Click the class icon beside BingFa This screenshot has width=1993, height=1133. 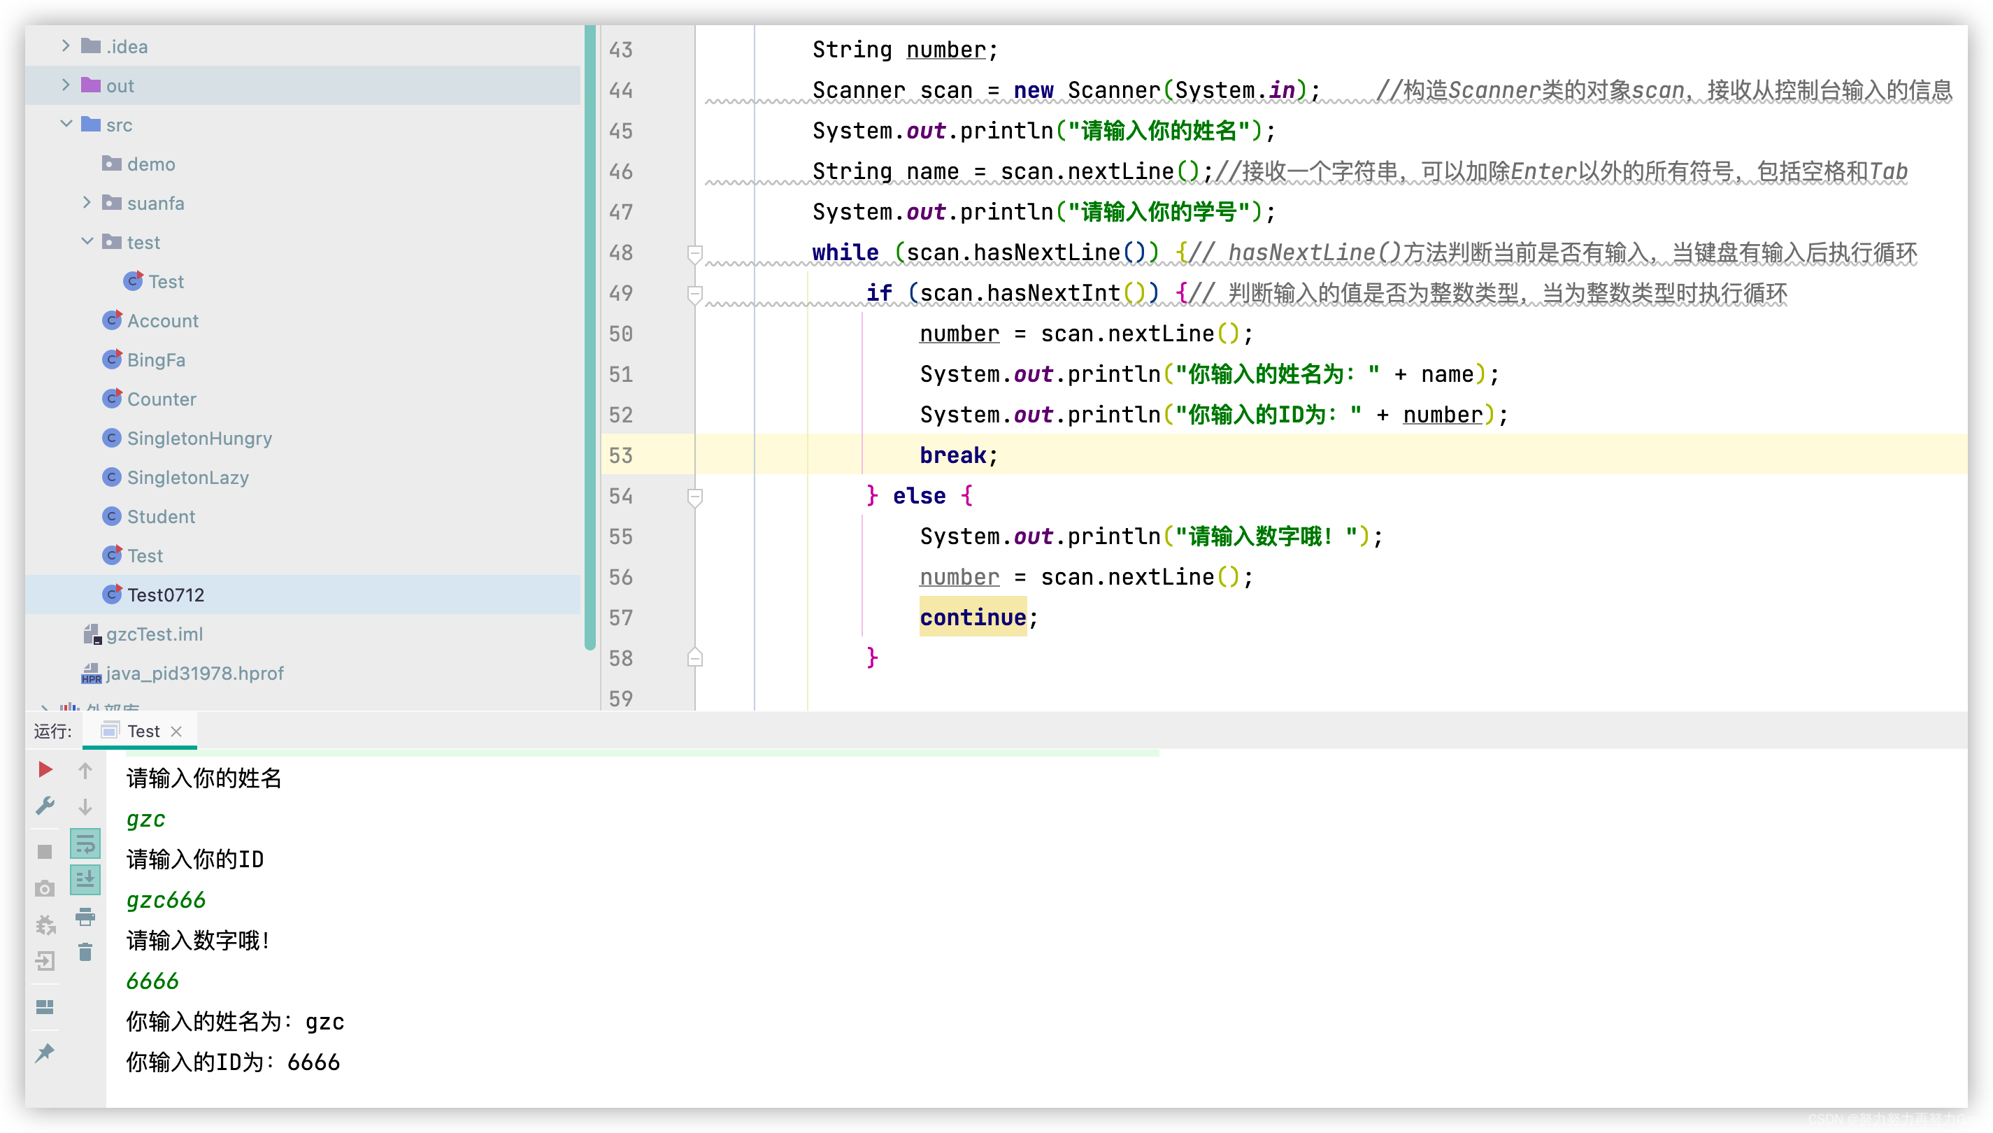pos(112,359)
